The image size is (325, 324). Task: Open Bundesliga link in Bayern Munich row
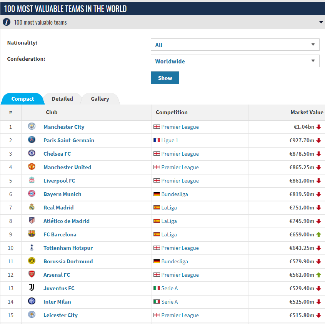point(175,194)
